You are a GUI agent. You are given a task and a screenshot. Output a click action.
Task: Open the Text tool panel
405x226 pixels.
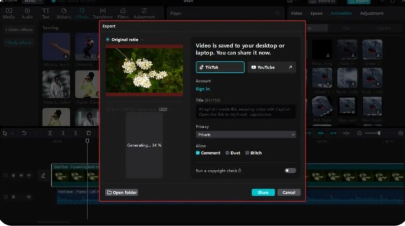(46, 13)
